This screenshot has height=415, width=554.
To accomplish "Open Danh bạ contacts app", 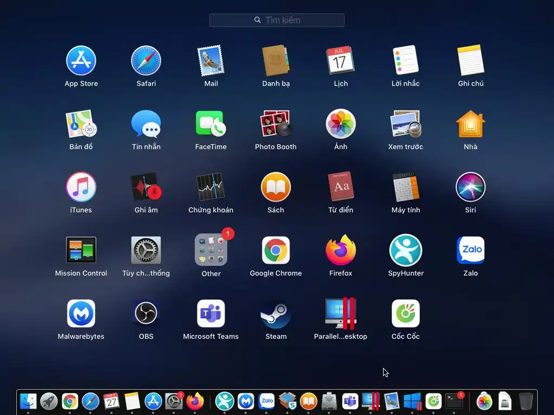I will [275, 61].
